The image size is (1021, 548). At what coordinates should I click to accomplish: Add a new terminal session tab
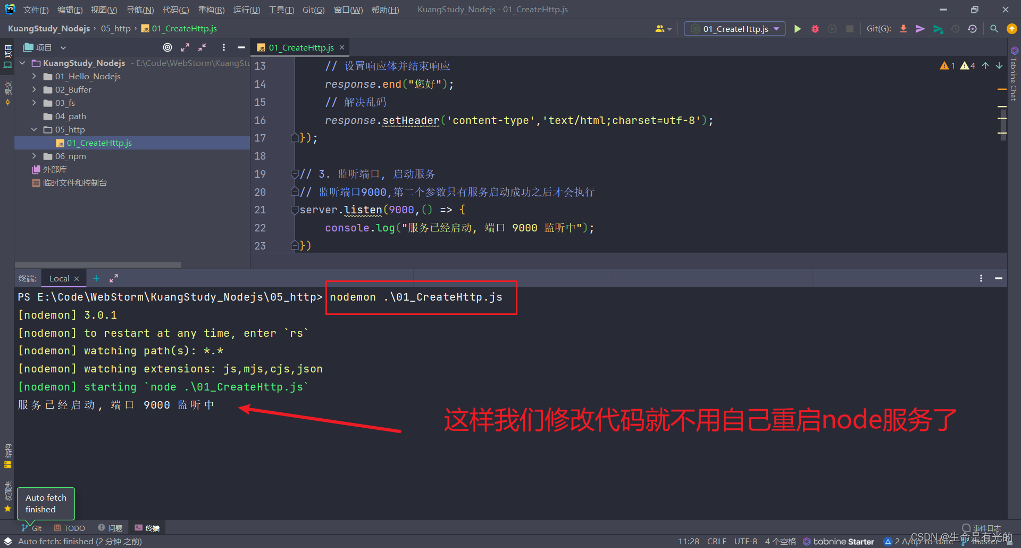(96, 278)
